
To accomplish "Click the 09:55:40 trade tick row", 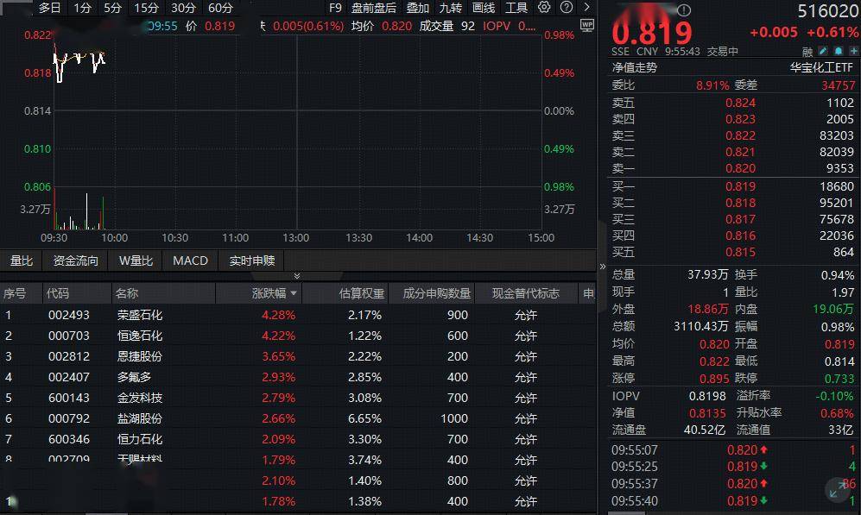I will (x=733, y=500).
